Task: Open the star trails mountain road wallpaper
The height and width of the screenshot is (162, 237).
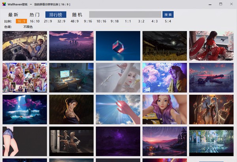Action: (165, 141)
